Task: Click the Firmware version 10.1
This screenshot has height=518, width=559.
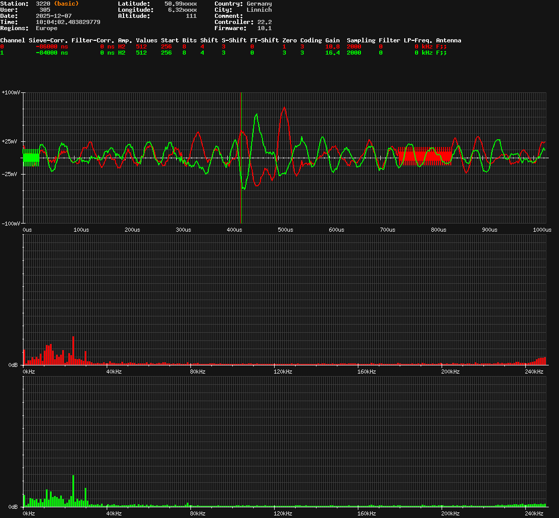Action: point(264,28)
